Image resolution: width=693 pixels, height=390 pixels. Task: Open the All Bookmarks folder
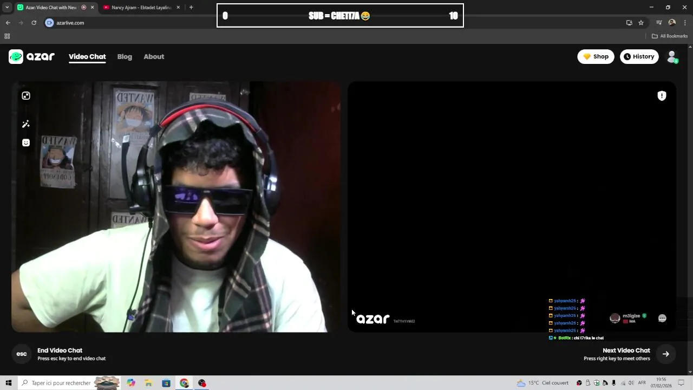point(670,36)
